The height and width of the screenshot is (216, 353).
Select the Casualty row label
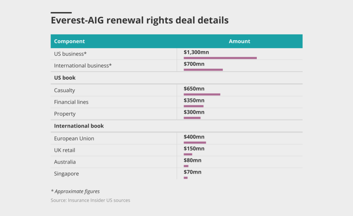click(x=64, y=90)
